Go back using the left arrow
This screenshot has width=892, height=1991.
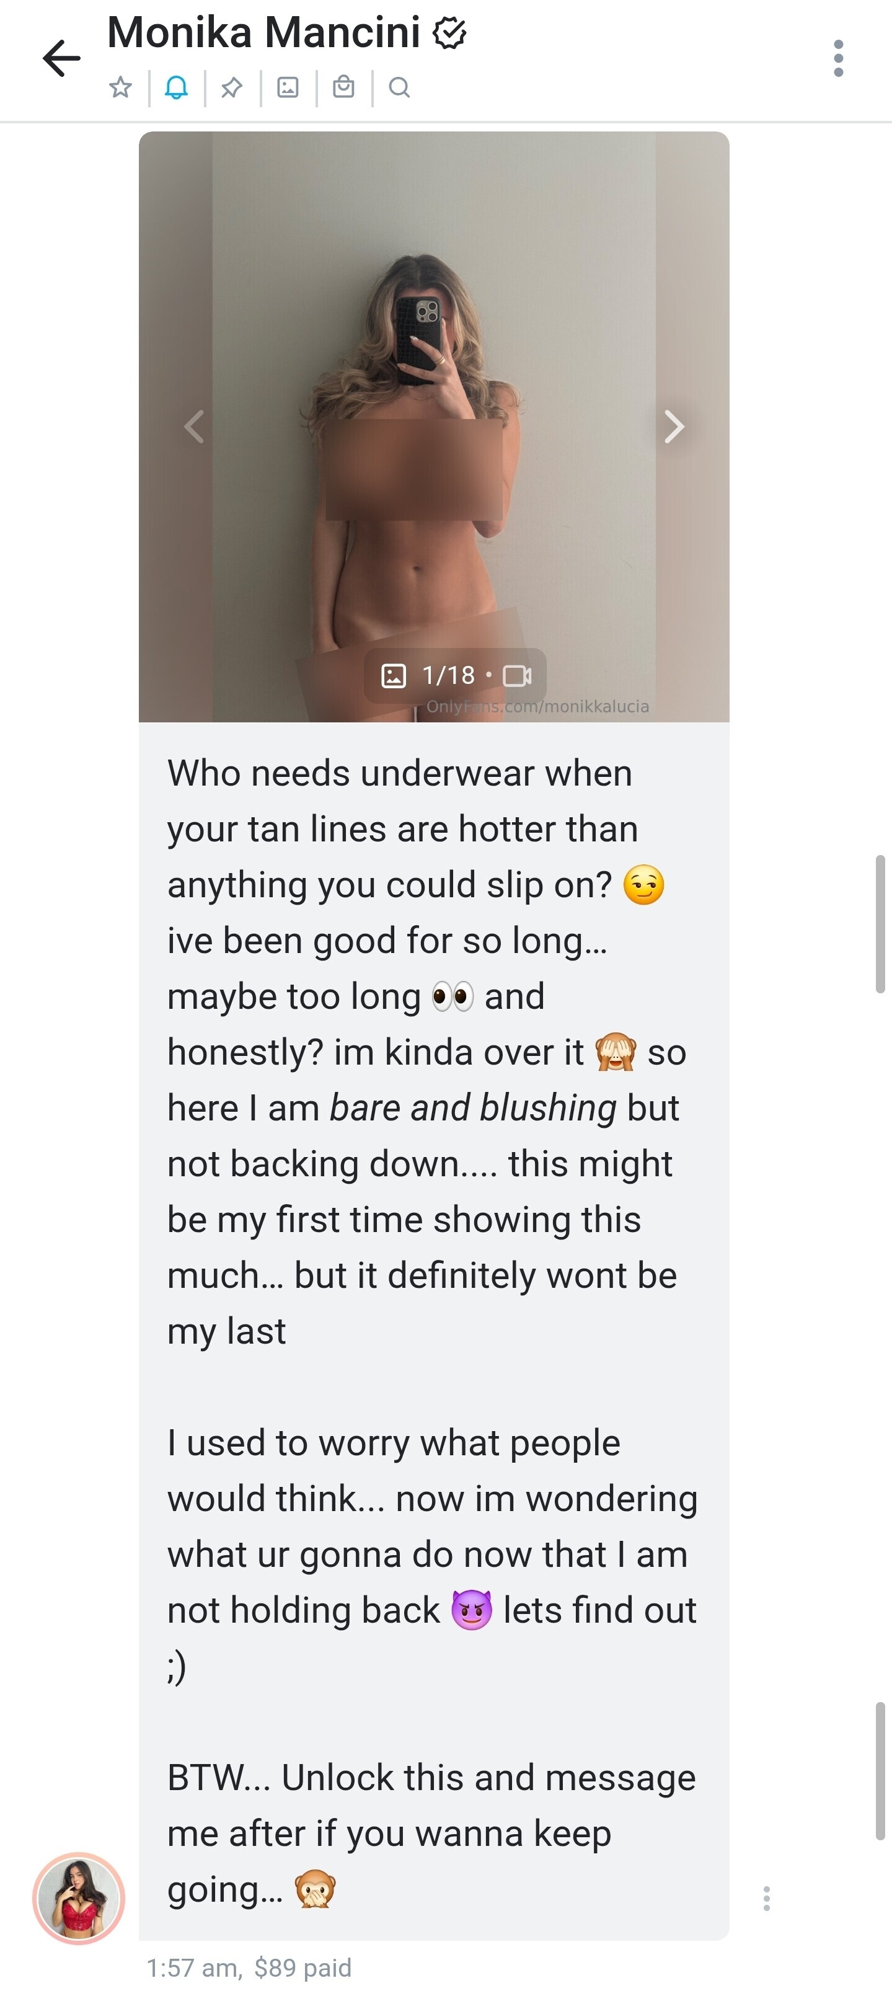point(61,58)
